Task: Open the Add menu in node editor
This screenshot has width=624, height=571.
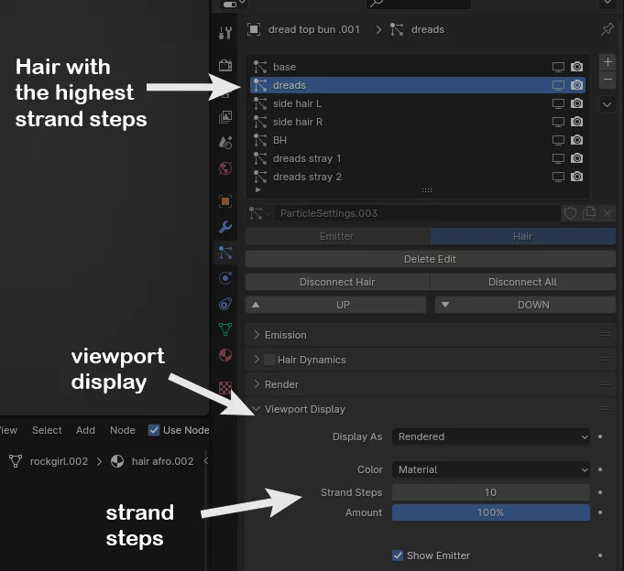Action: tap(85, 430)
